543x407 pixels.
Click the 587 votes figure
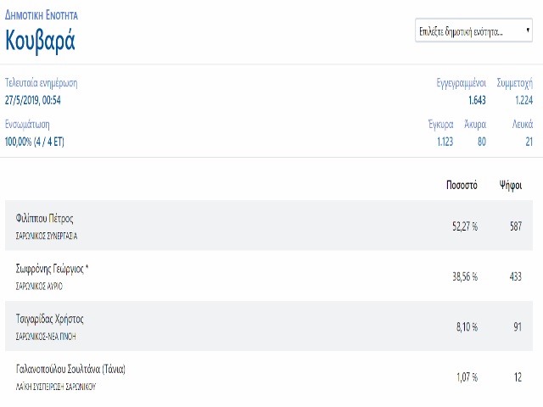pos(516,226)
